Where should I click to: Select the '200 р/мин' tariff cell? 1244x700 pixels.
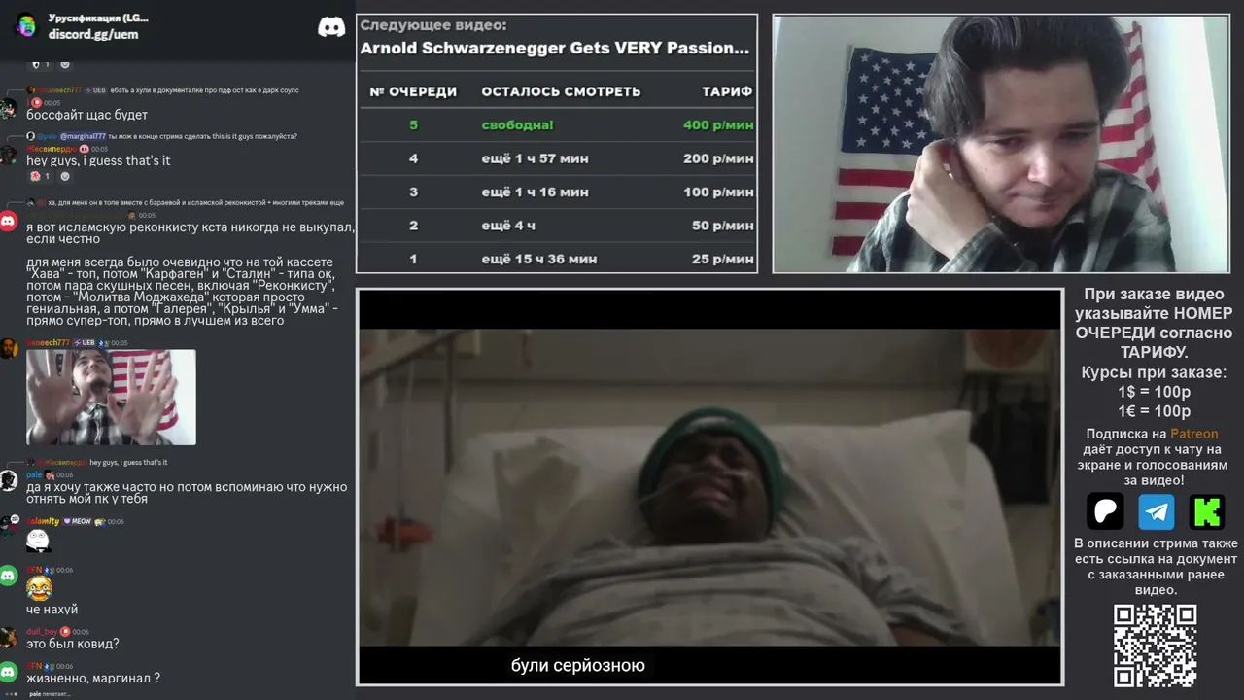(x=718, y=158)
